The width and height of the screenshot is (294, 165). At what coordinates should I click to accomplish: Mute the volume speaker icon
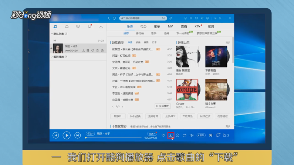tap(192, 135)
